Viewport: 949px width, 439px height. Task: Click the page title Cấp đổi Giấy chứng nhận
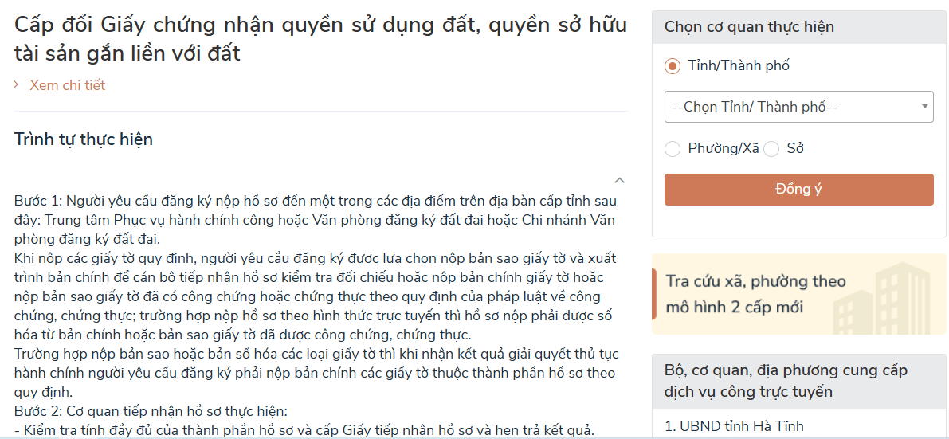(x=321, y=39)
